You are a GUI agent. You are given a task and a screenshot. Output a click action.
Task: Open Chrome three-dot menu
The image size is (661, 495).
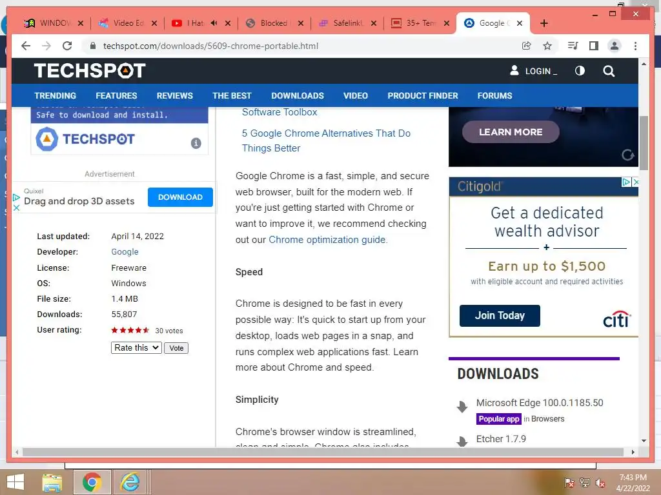coord(635,46)
